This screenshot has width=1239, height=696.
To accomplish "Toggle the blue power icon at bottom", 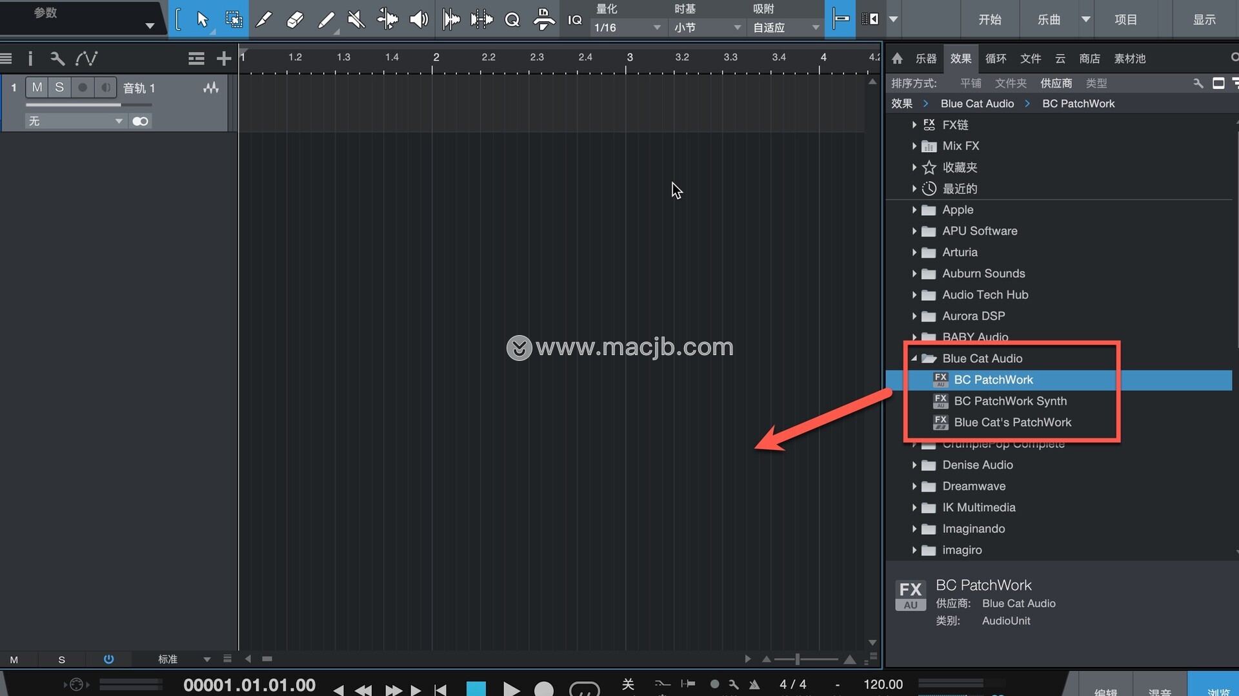I will [x=108, y=659].
